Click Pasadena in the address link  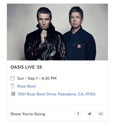click(x=67, y=94)
